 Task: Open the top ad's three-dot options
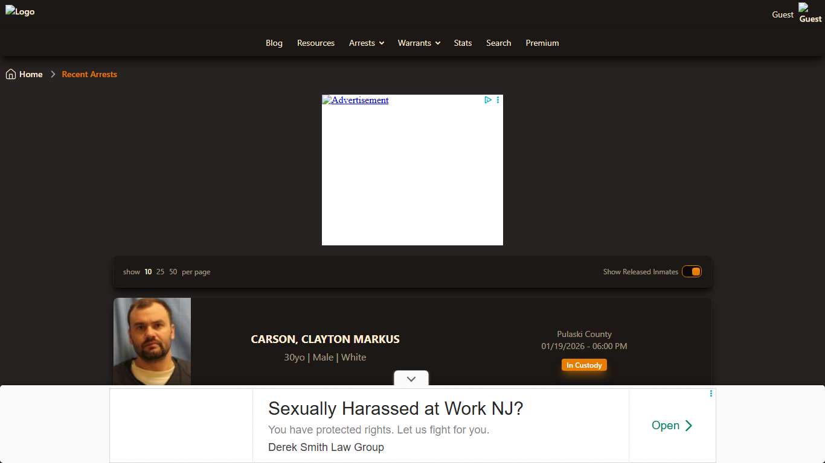click(x=498, y=100)
